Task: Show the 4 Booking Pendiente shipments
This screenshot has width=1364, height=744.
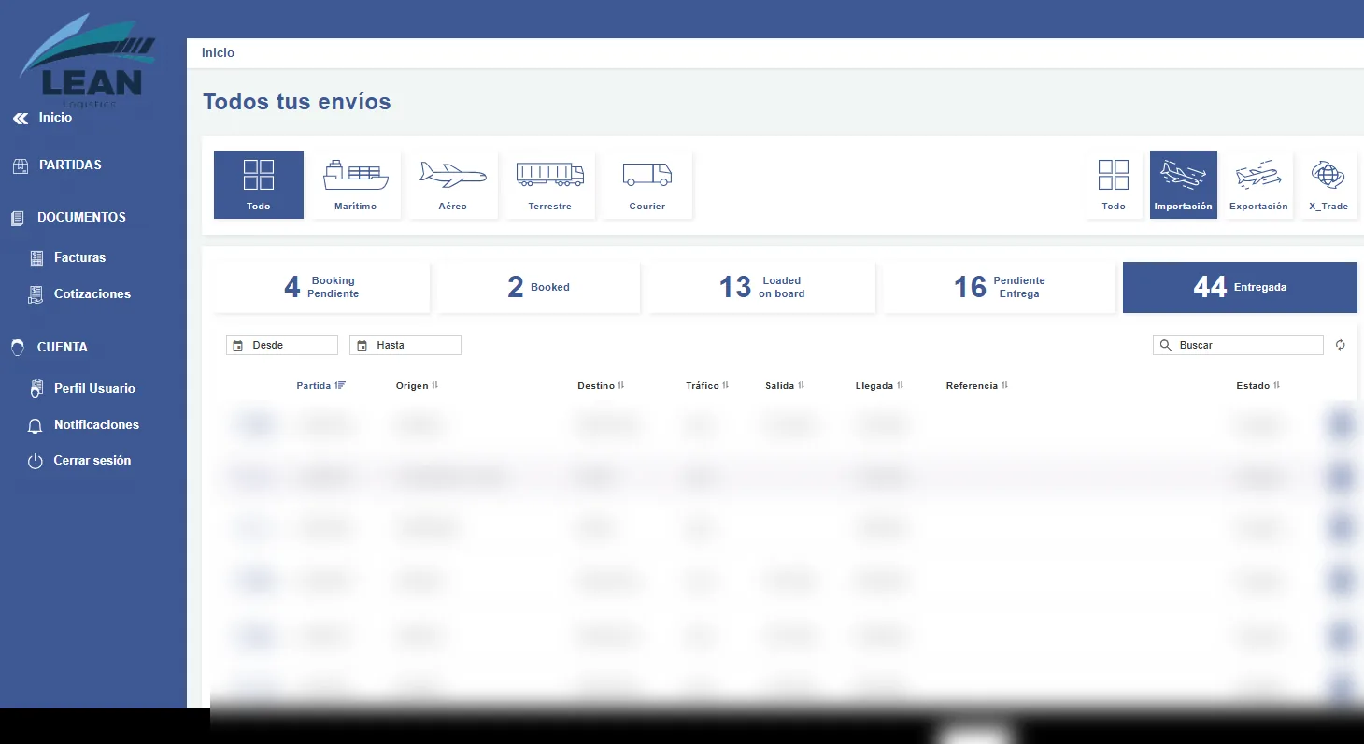Action: [x=320, y=287]
